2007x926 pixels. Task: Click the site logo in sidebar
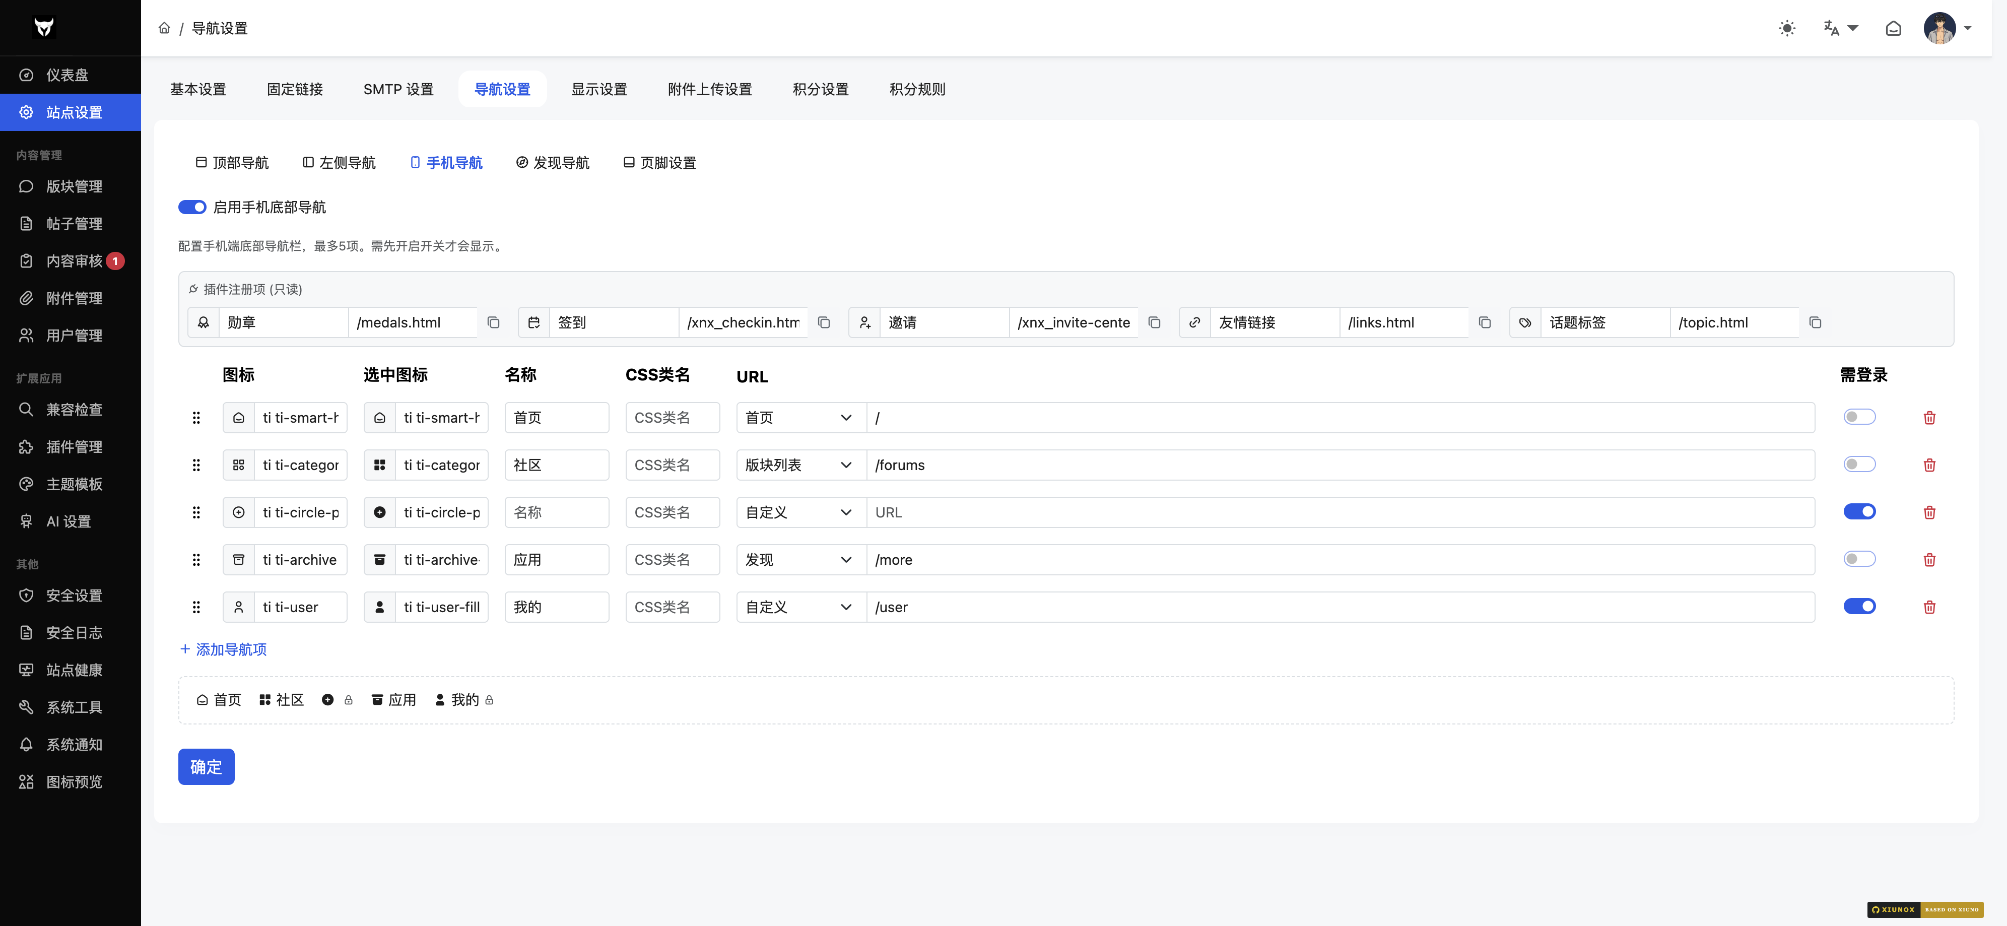44,27
